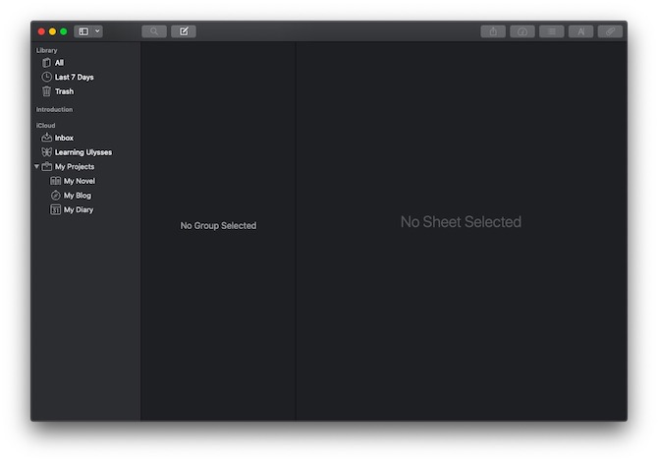The image size is (658, 462).
Task: Click the Inbox tray icon
Action: coord(46,138)
